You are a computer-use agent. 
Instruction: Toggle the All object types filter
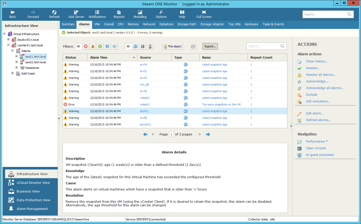coord(128,46)
